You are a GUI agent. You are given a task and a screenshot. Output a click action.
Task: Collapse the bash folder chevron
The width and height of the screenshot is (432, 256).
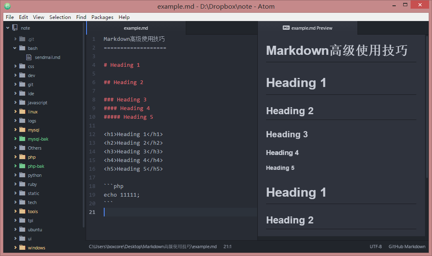15,48
